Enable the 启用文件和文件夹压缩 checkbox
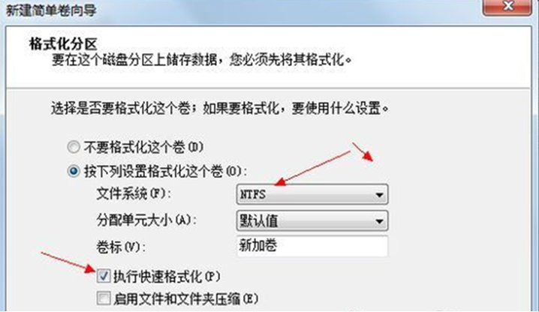Screen dimensions: 539x312 (x=104, y=298)
